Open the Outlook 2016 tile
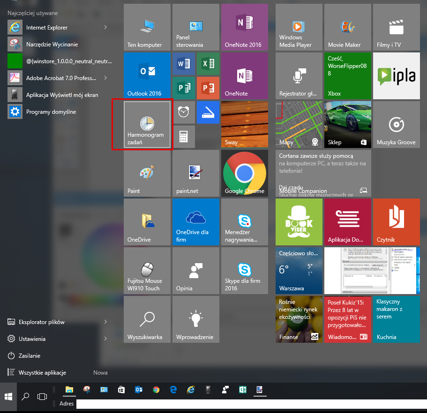Viewport: 427px width, 413px height. [147, 75]
